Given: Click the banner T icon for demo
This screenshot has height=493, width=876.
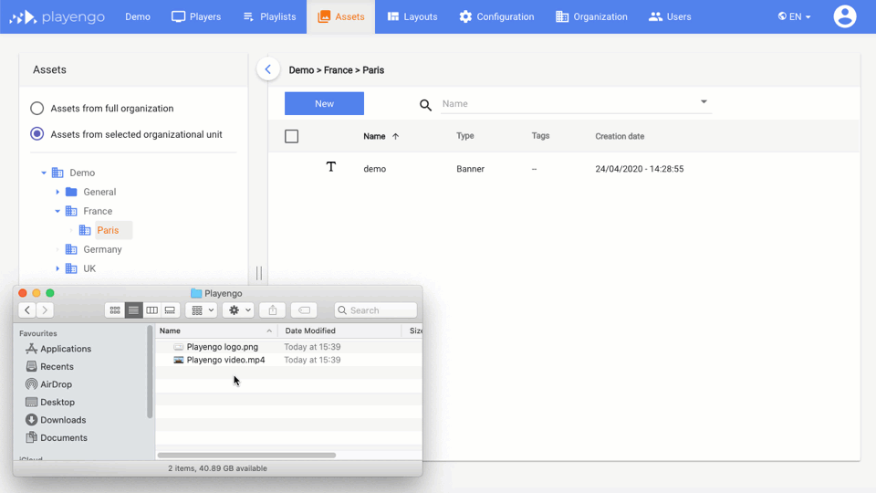Looking at the screenshot, I should 330,166.
